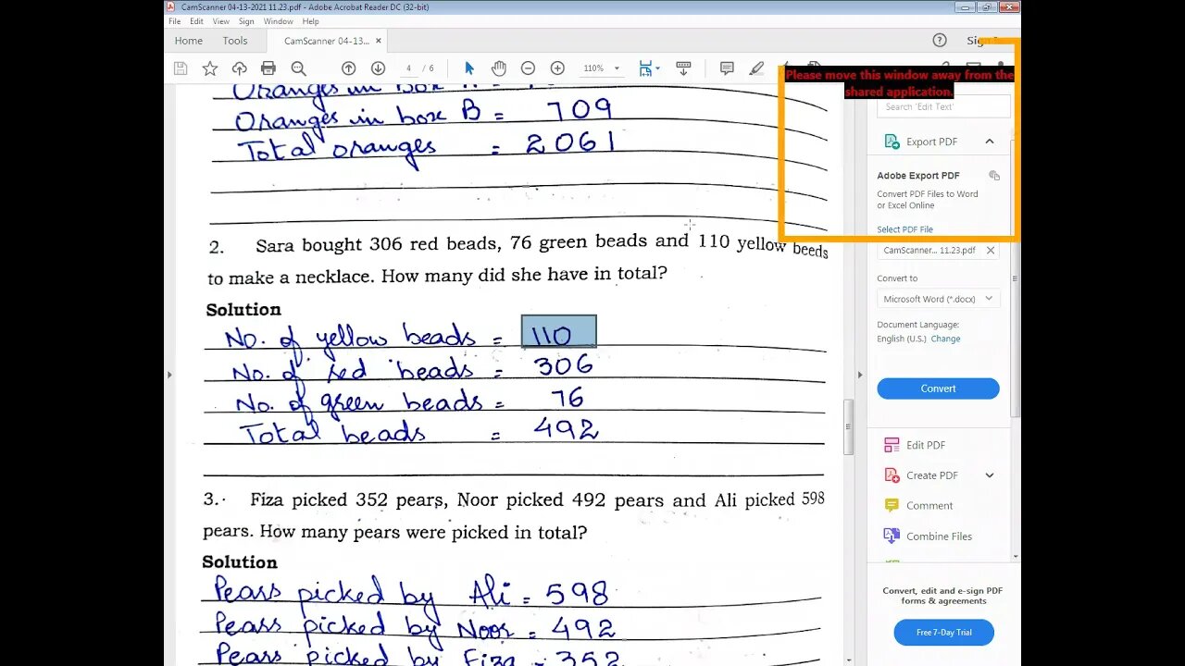1185x666 pixels.
Task: Select the highlight text pen tool
Action: coord(756,68)
